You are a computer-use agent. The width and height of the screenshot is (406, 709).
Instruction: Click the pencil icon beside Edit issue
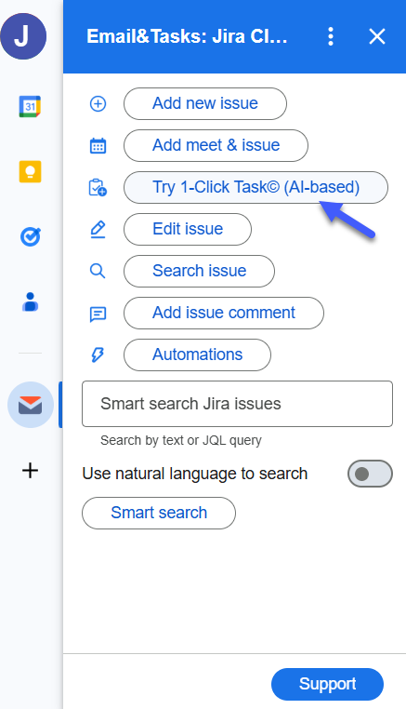tap(98, 229)
